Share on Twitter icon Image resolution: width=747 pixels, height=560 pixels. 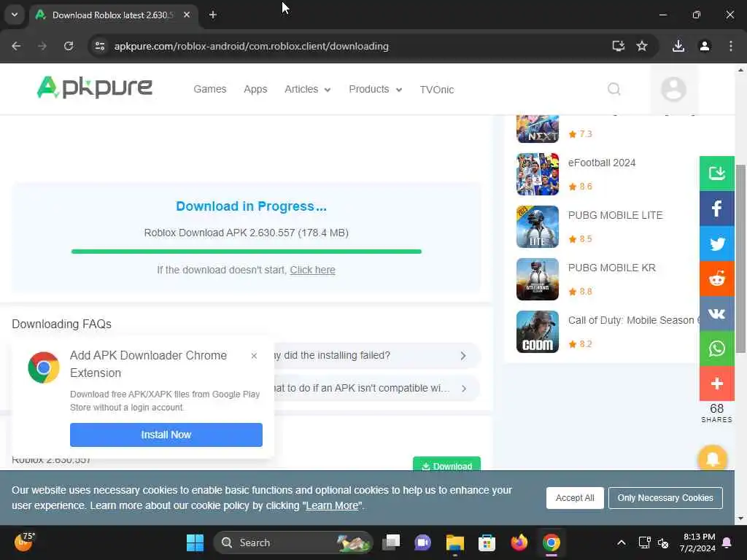coord(716,244)
